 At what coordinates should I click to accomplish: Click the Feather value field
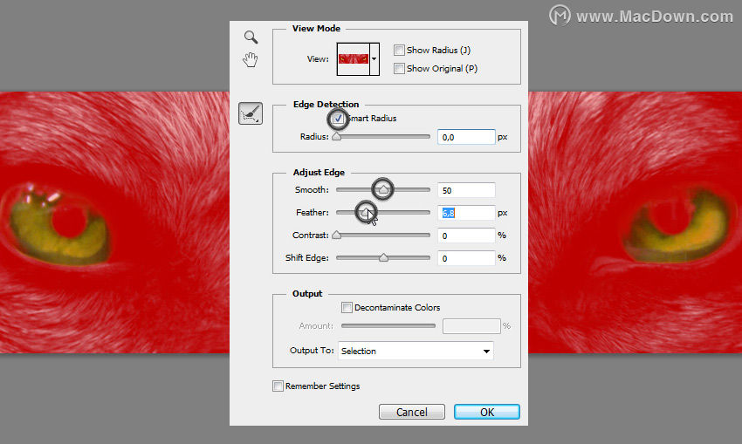(466, 213)
